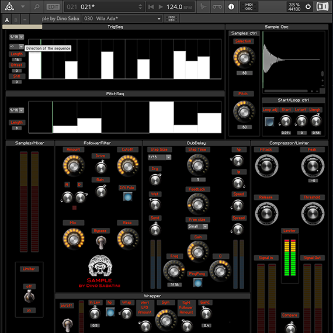Flip the Wrapper on/off switch
Screen dimensions: 333x333
pyautogui.click(x=67, y=325)
